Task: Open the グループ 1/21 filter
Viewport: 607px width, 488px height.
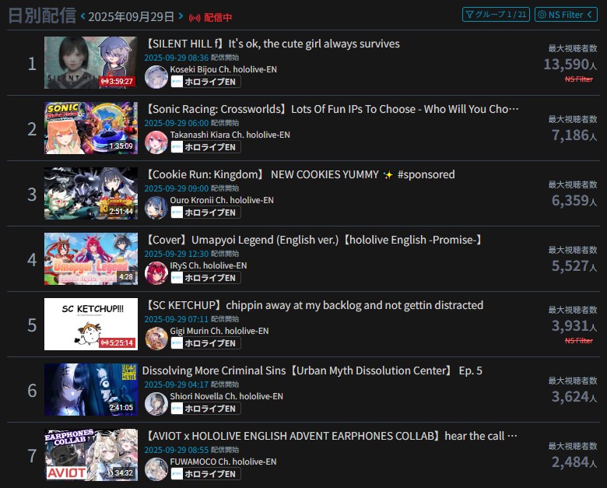Action: click(496, 15)
